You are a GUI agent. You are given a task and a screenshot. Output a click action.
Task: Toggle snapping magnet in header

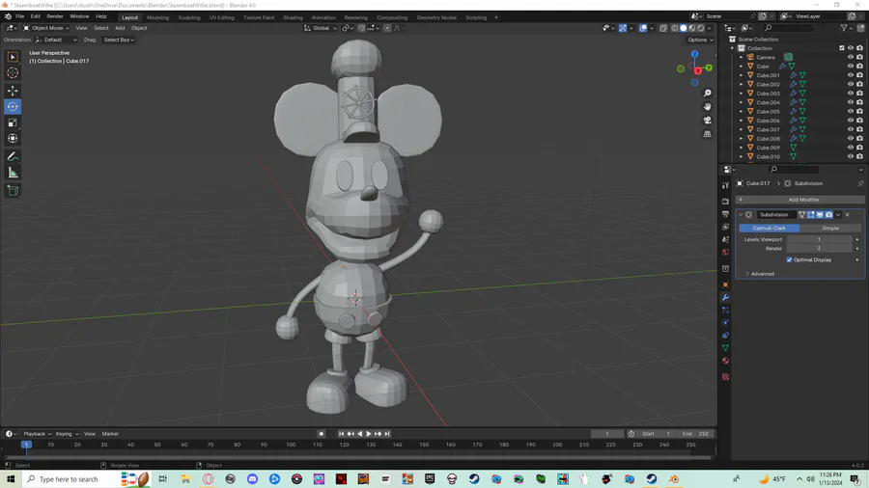pos(361,28)
